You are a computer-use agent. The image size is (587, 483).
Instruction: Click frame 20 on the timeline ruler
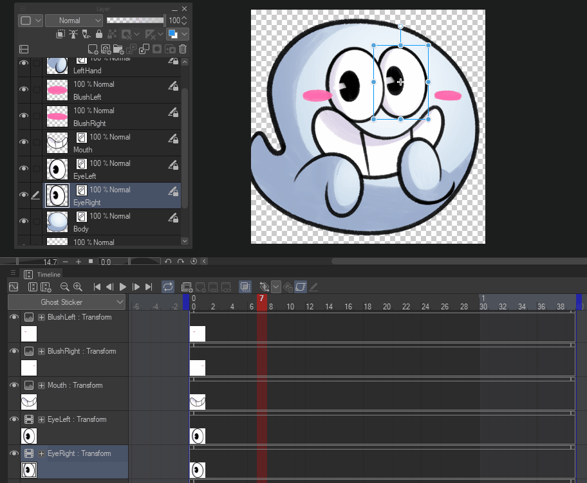[387, 307]
